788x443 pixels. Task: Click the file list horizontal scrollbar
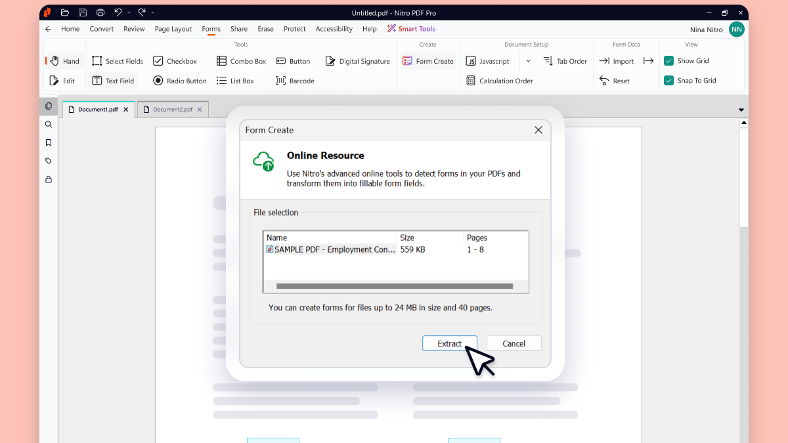pos(395,286)
